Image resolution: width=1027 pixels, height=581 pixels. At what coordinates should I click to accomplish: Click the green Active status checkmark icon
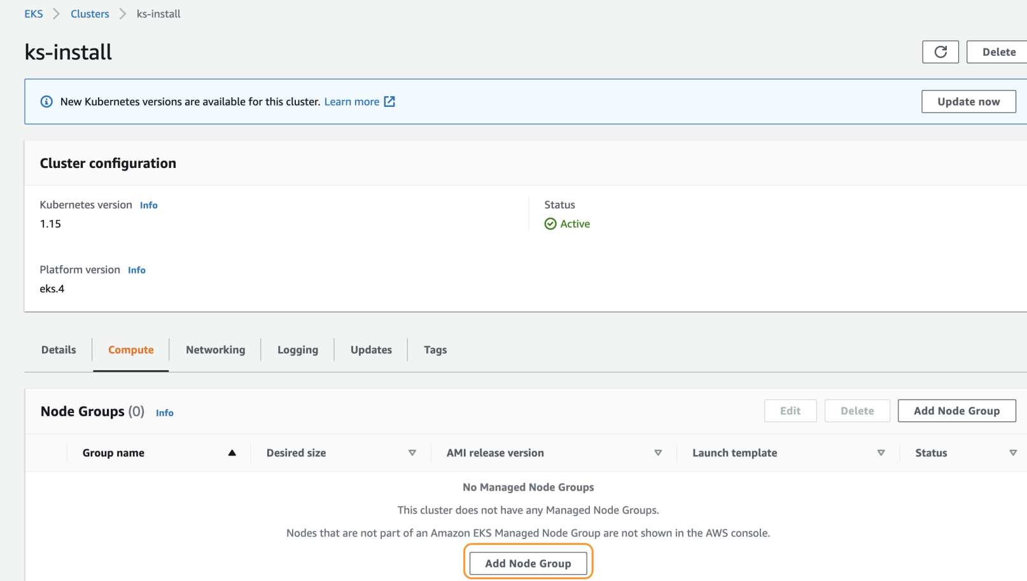pos(550,224)
